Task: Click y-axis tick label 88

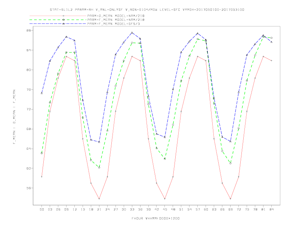Action: click(28, 31)
